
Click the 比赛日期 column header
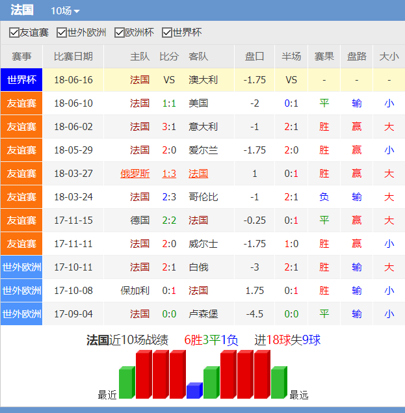[x=73, y=57]
